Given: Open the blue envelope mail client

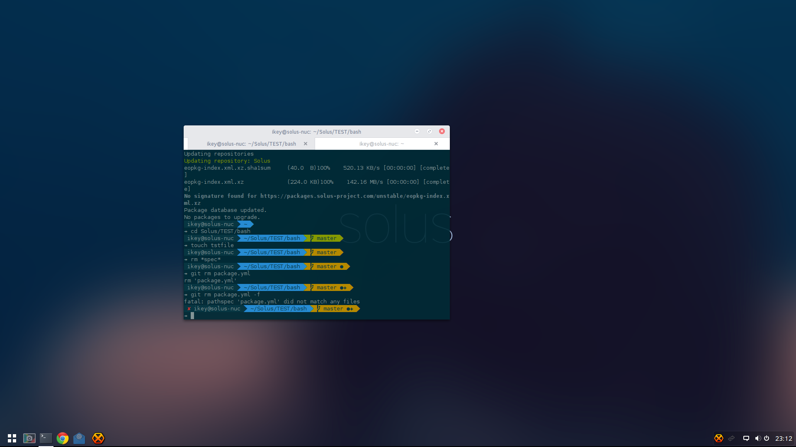Looking at the screenshot, I should (x=79, y=438).
